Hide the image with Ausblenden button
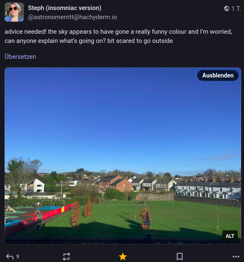 [218, 75]
